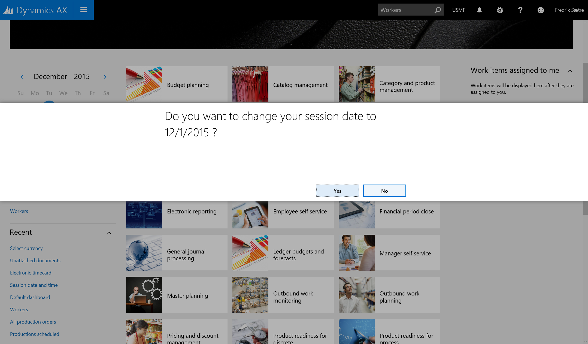The height and width of the screenshot is (344, 588).
Task: Decline session date change with No
Action: click(384, 191)
